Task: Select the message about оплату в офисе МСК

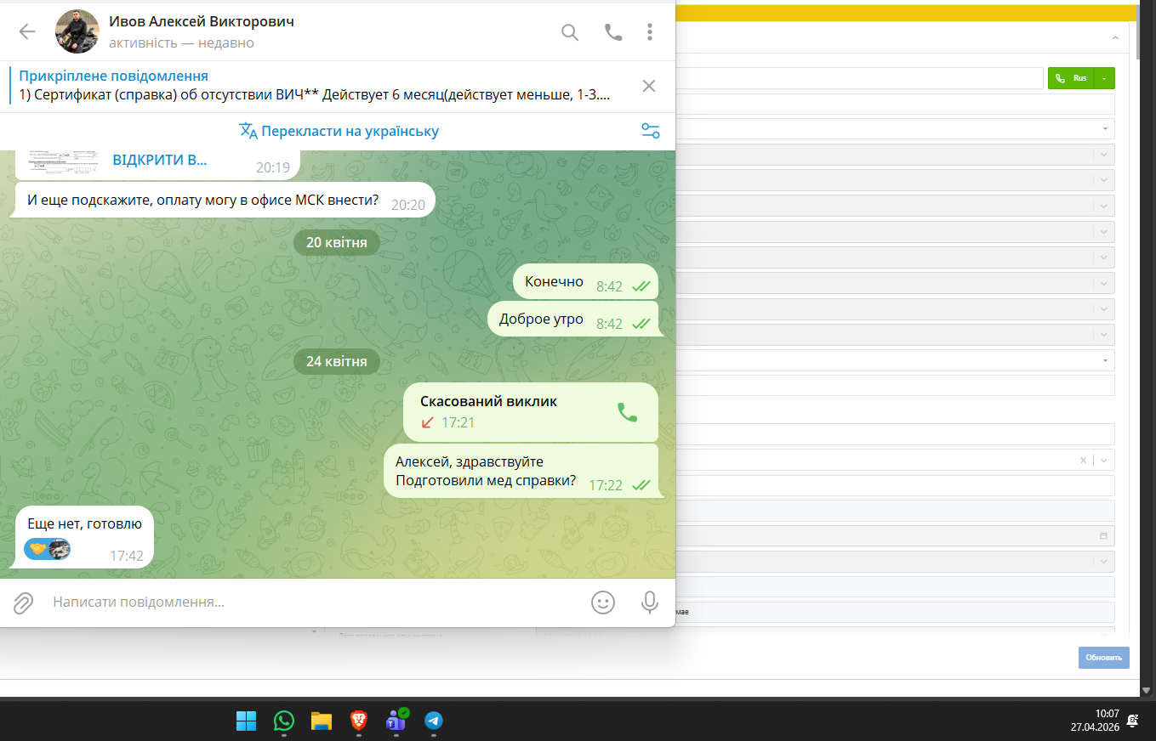Action: (x=223, y=201)
